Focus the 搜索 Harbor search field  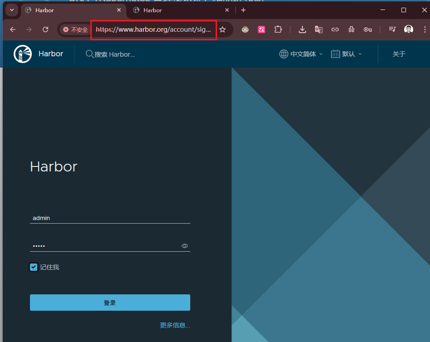point(114,54)
